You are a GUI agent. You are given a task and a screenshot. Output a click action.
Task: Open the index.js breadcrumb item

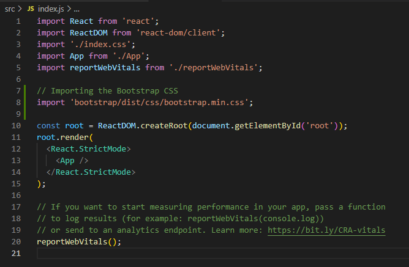pyautogui.click(x=51, y=9)
